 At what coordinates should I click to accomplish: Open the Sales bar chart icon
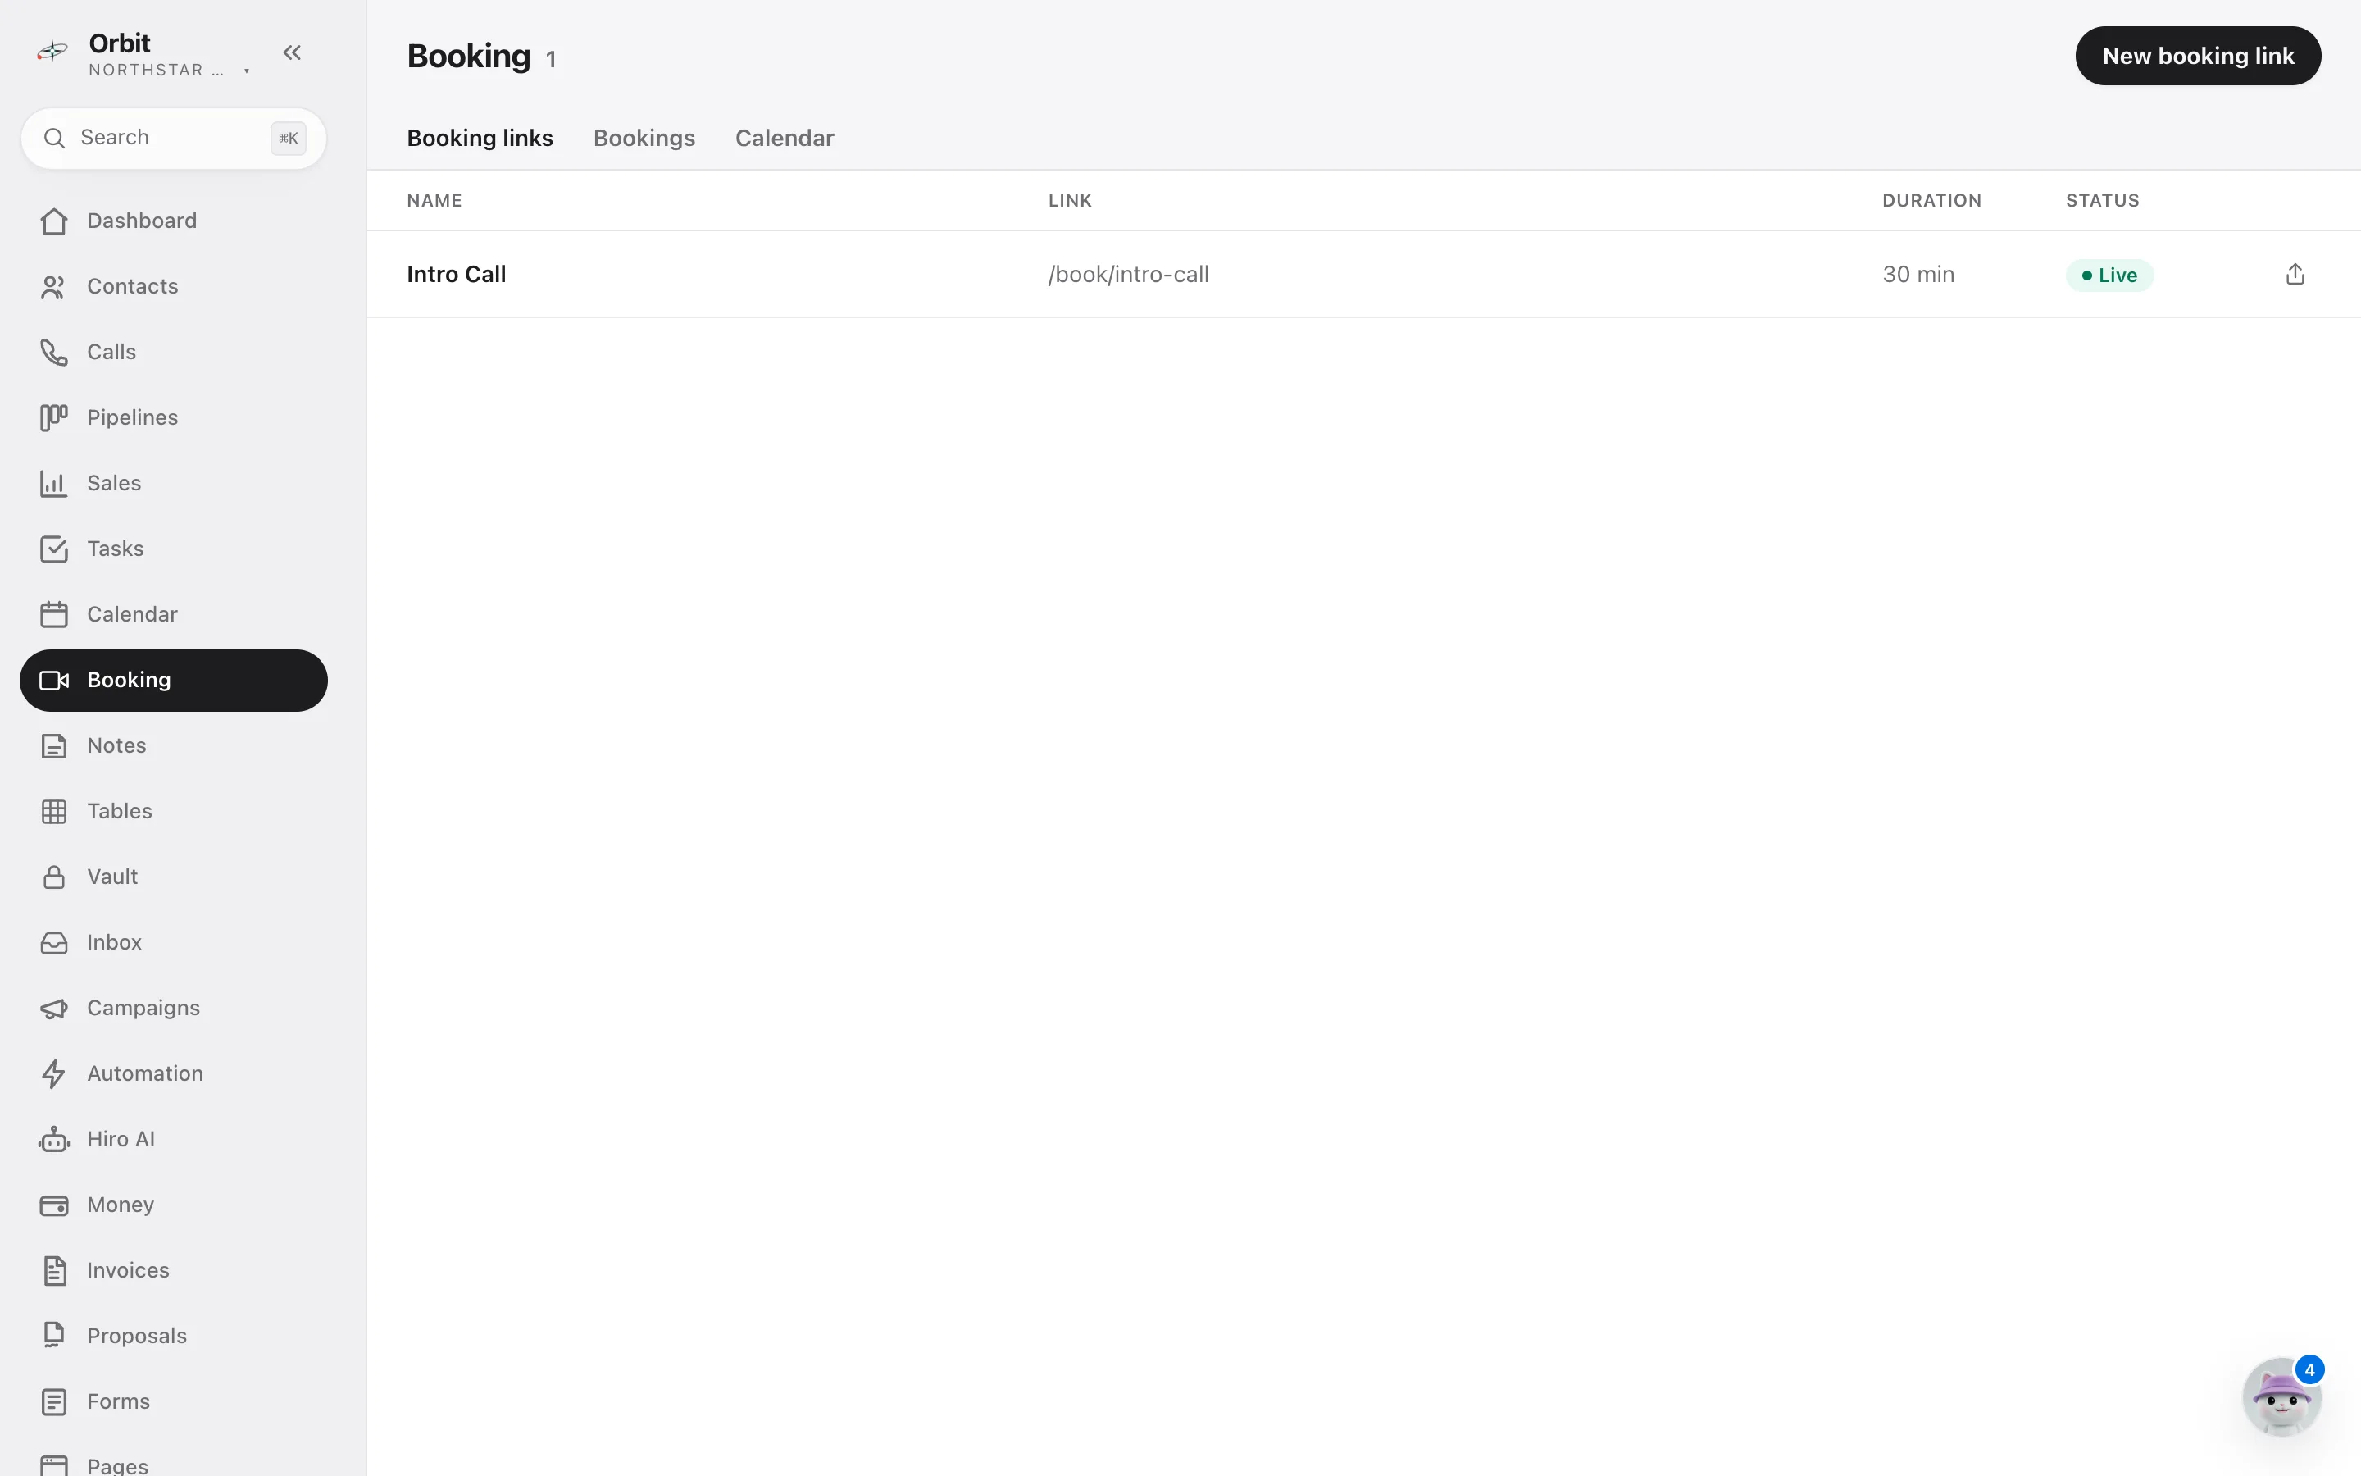click(53, 483)
